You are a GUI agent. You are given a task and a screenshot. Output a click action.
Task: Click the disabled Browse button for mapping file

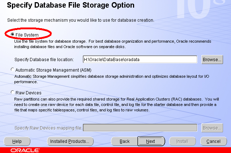tap(212, 128)
